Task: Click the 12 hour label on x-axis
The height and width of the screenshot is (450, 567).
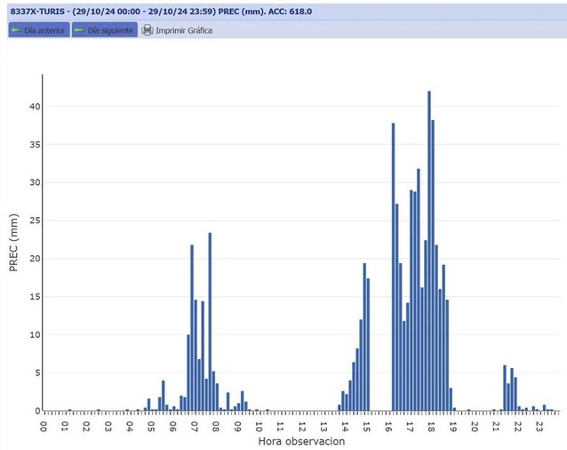Action: [302, 424]
